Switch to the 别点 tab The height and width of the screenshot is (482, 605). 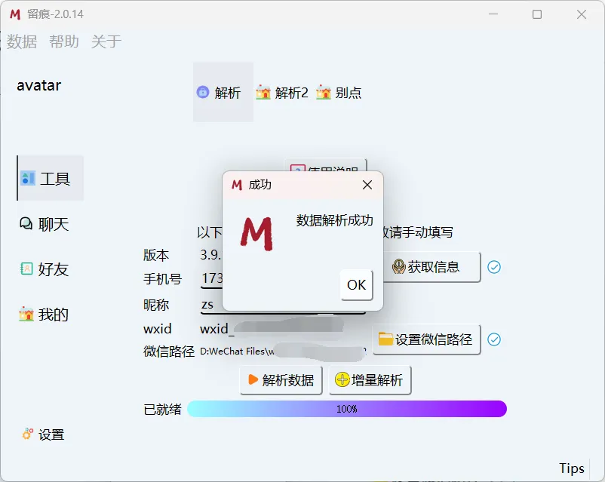tap(339, 93)
